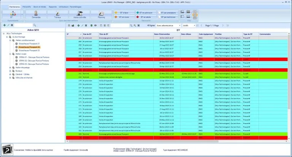Select Ensacheuse Flowpack 01 in tree
Viewport: 292px width, 157px height.
point(29,44)
